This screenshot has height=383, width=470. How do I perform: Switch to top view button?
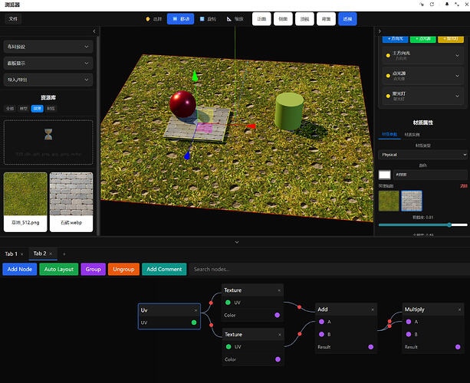click(304, 19)
